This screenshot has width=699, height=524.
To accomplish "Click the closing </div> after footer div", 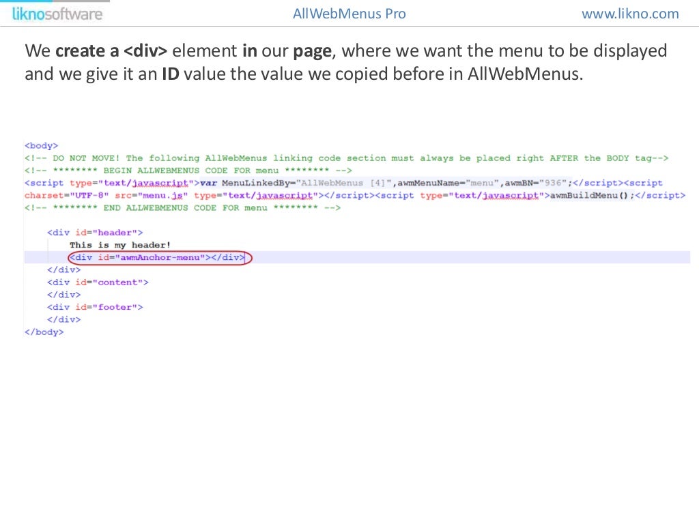I will click(63, 320).
